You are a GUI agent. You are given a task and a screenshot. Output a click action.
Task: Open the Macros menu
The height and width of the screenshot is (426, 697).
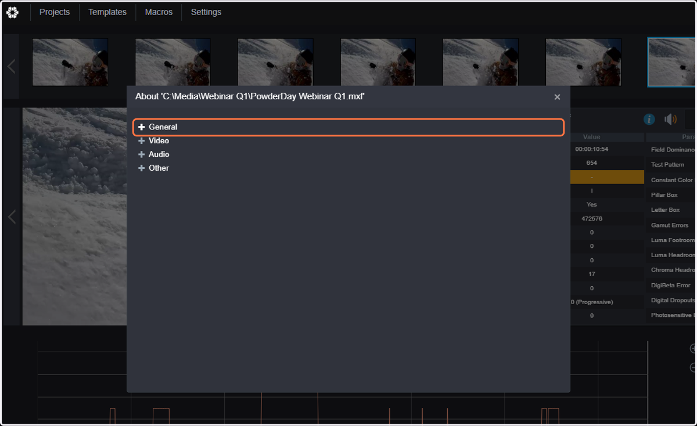[x=159, y=12]
